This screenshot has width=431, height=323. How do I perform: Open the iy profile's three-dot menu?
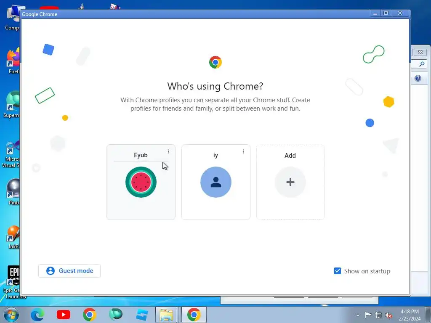click(243, 151)
